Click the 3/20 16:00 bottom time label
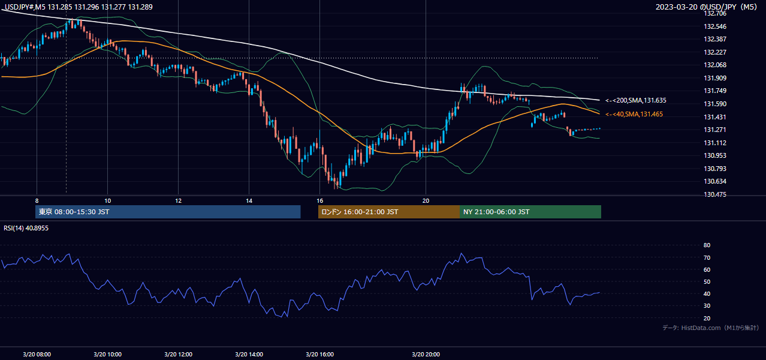Viewport: 766px width, 360px height. (x=319, y=354)
